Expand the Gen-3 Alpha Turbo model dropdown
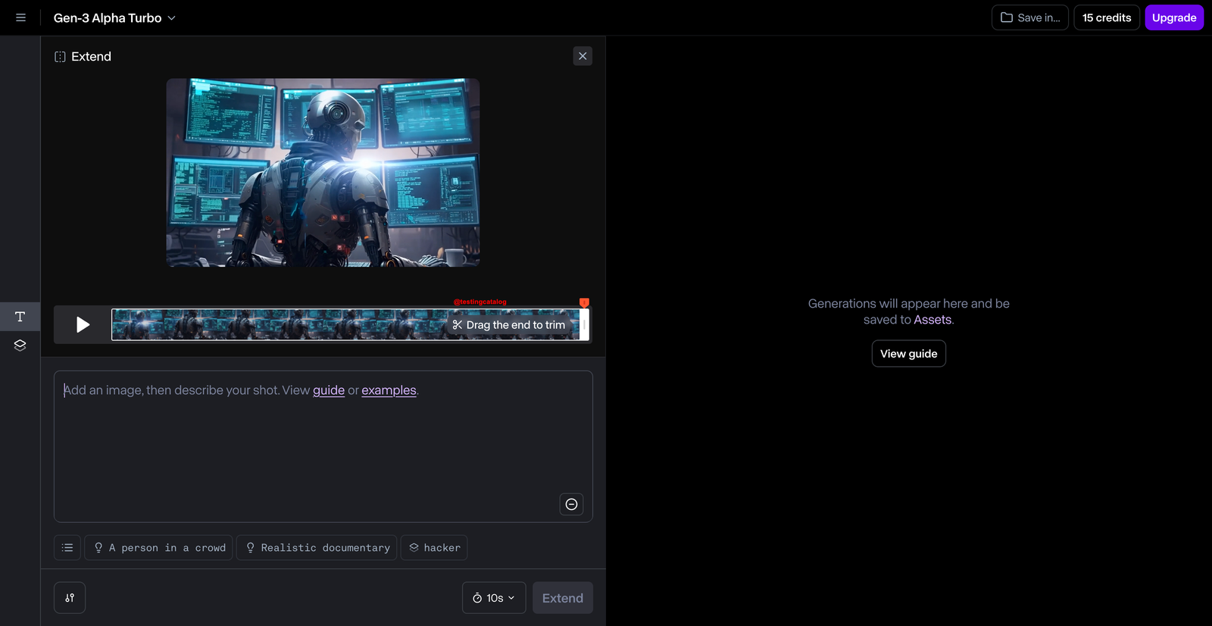Image resolution: width=1212 pixels, height=626 pixels. [114, 18]
